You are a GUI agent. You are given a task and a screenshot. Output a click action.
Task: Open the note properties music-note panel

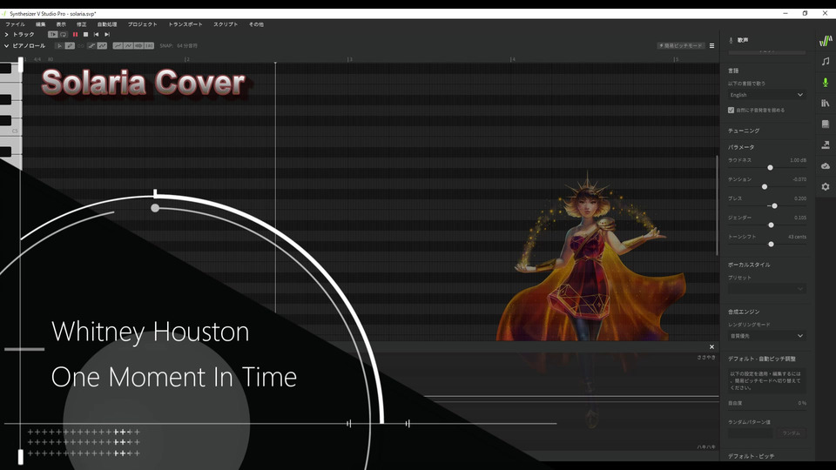click(x=826, y=61)
